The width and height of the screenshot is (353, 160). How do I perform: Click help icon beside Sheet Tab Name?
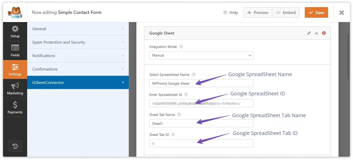[x=179, y=115]
